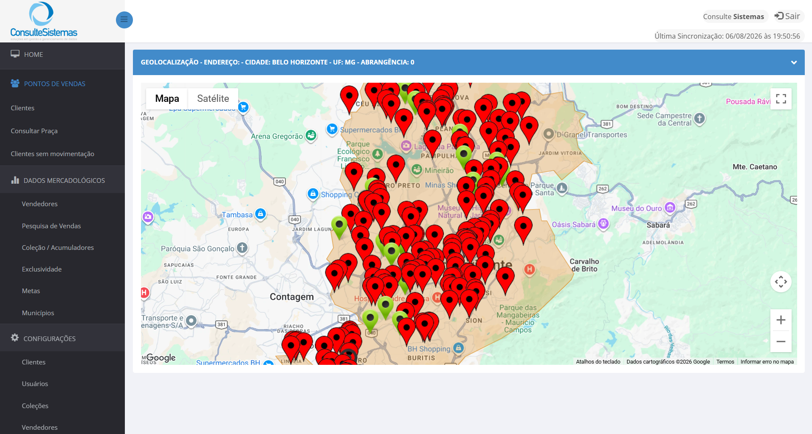
Task: Click Informar erro no mapa
Action: point(767,362)
